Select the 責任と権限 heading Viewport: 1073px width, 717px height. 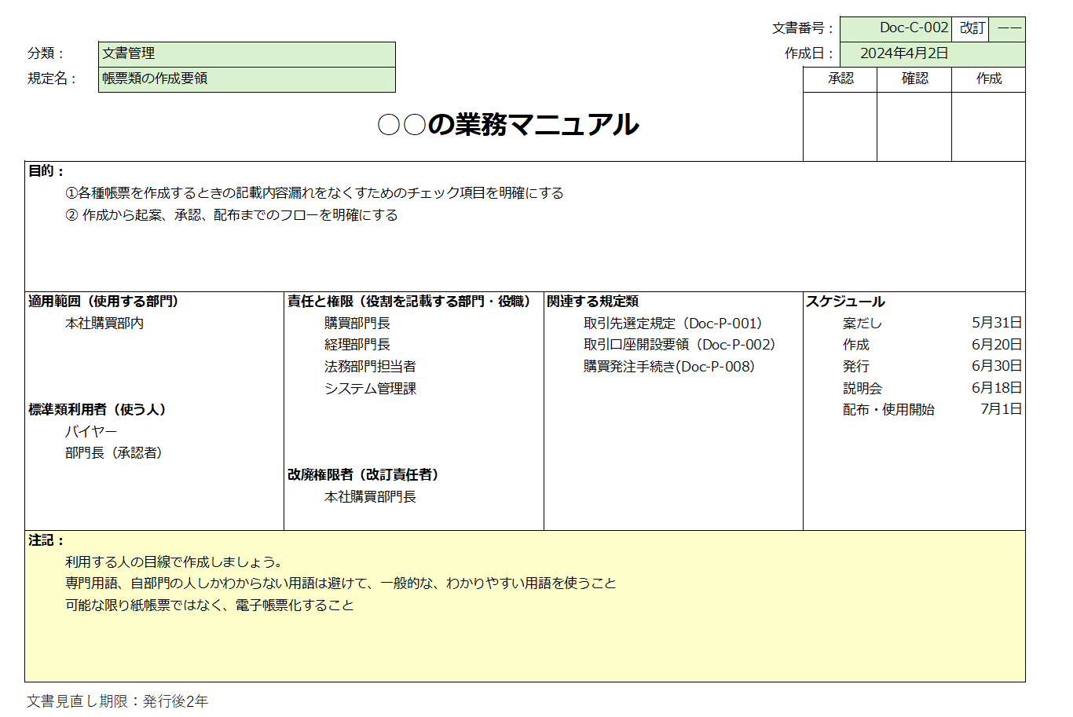(x=408, y=302)
